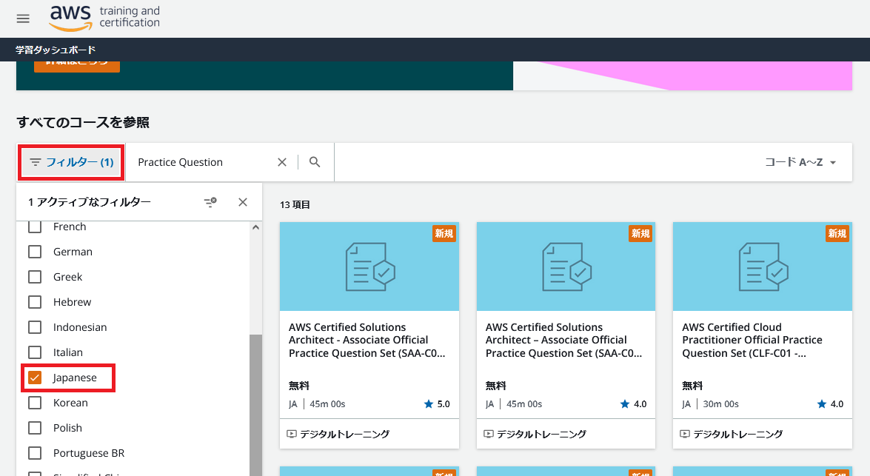Click digital training icon on second card
Image resolution: width=870 pixels, height=476 pixels.
[488, 434]
